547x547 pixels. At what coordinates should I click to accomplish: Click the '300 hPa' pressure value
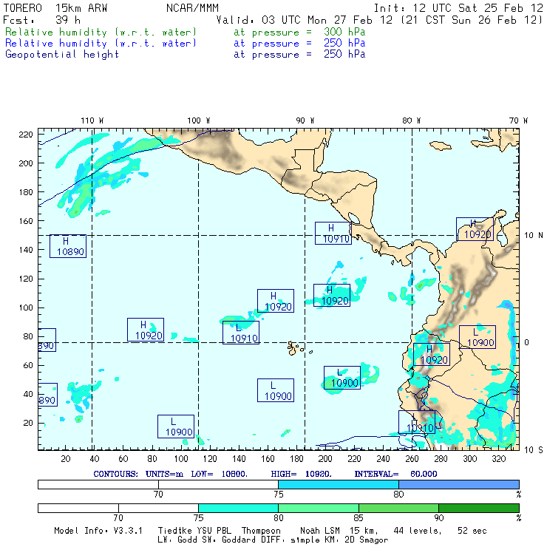click(344, 32)
